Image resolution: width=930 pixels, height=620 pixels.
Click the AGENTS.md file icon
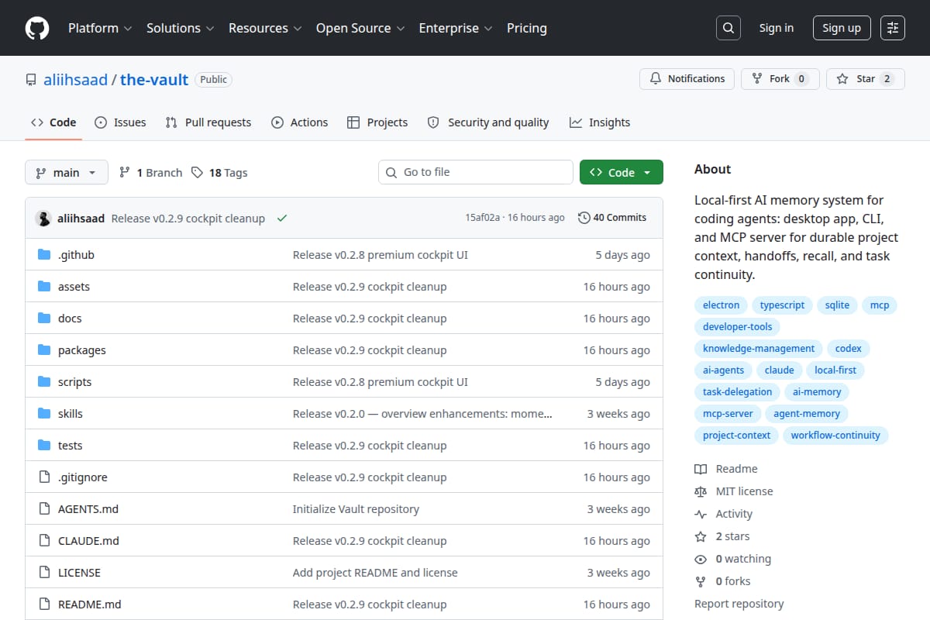click(x=44, y=509)
